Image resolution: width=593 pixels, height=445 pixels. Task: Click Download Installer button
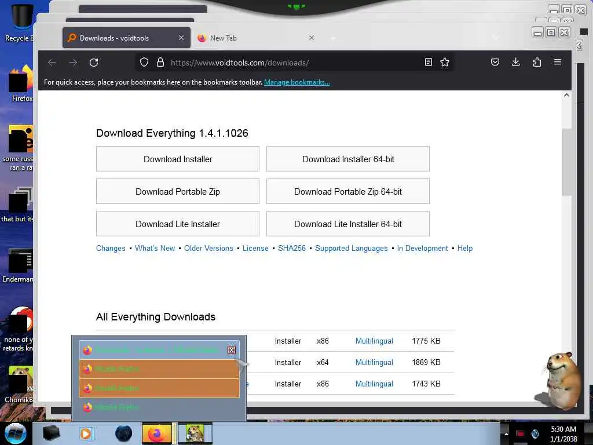(x=178, y=159)
